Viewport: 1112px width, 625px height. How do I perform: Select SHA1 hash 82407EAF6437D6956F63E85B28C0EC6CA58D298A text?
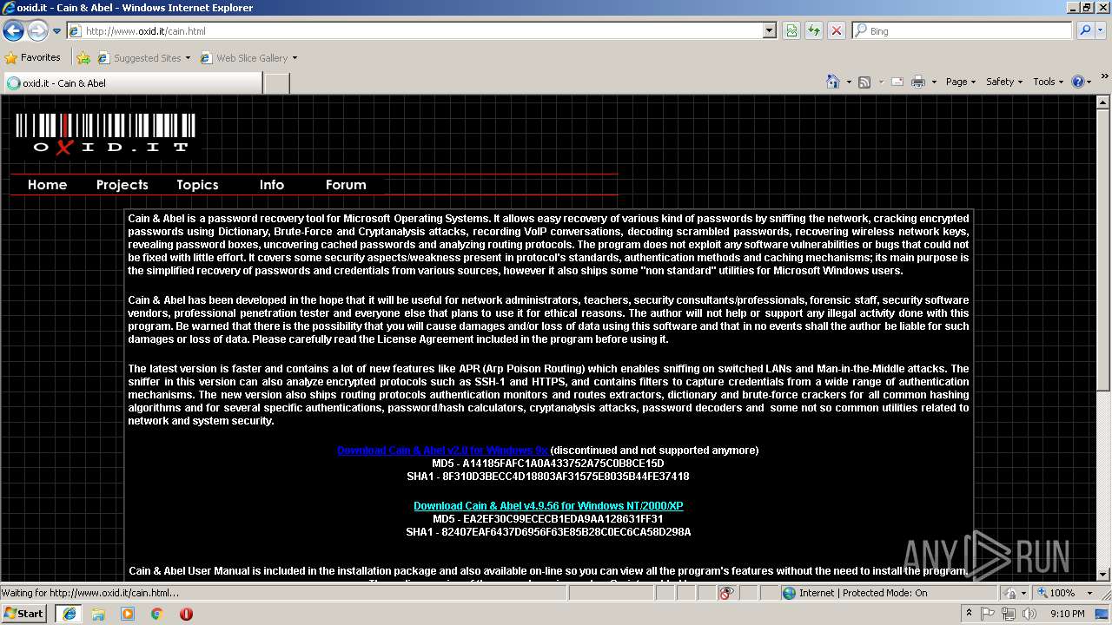(x=548, y=532)
